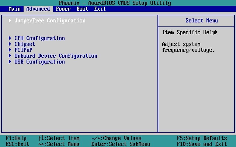The image size is (236, 147).
Task: Click the Phoenix AwardBIOS title text
Action: point(115,3)
